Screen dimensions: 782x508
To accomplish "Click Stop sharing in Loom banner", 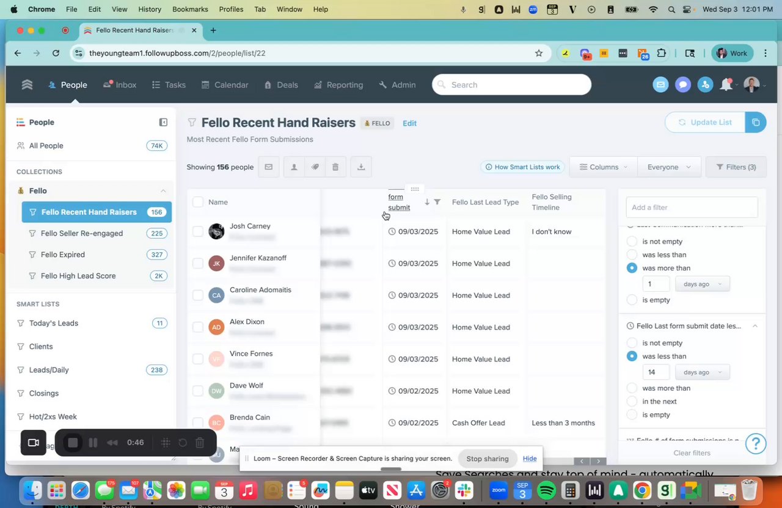I will [488, 459].
